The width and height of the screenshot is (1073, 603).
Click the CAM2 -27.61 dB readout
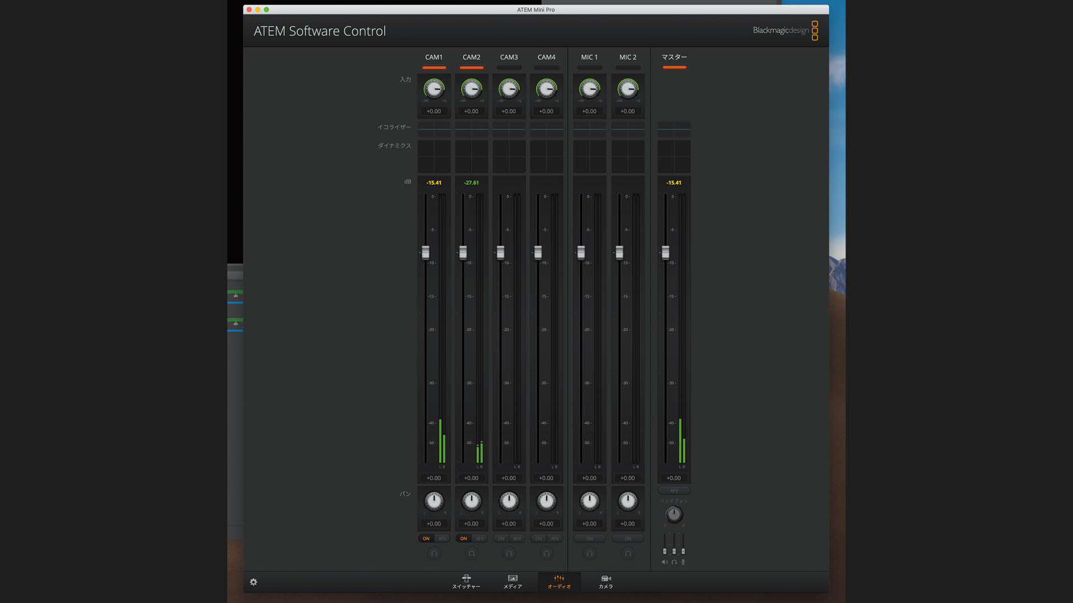pyautogui.click(x=471, y=183)
